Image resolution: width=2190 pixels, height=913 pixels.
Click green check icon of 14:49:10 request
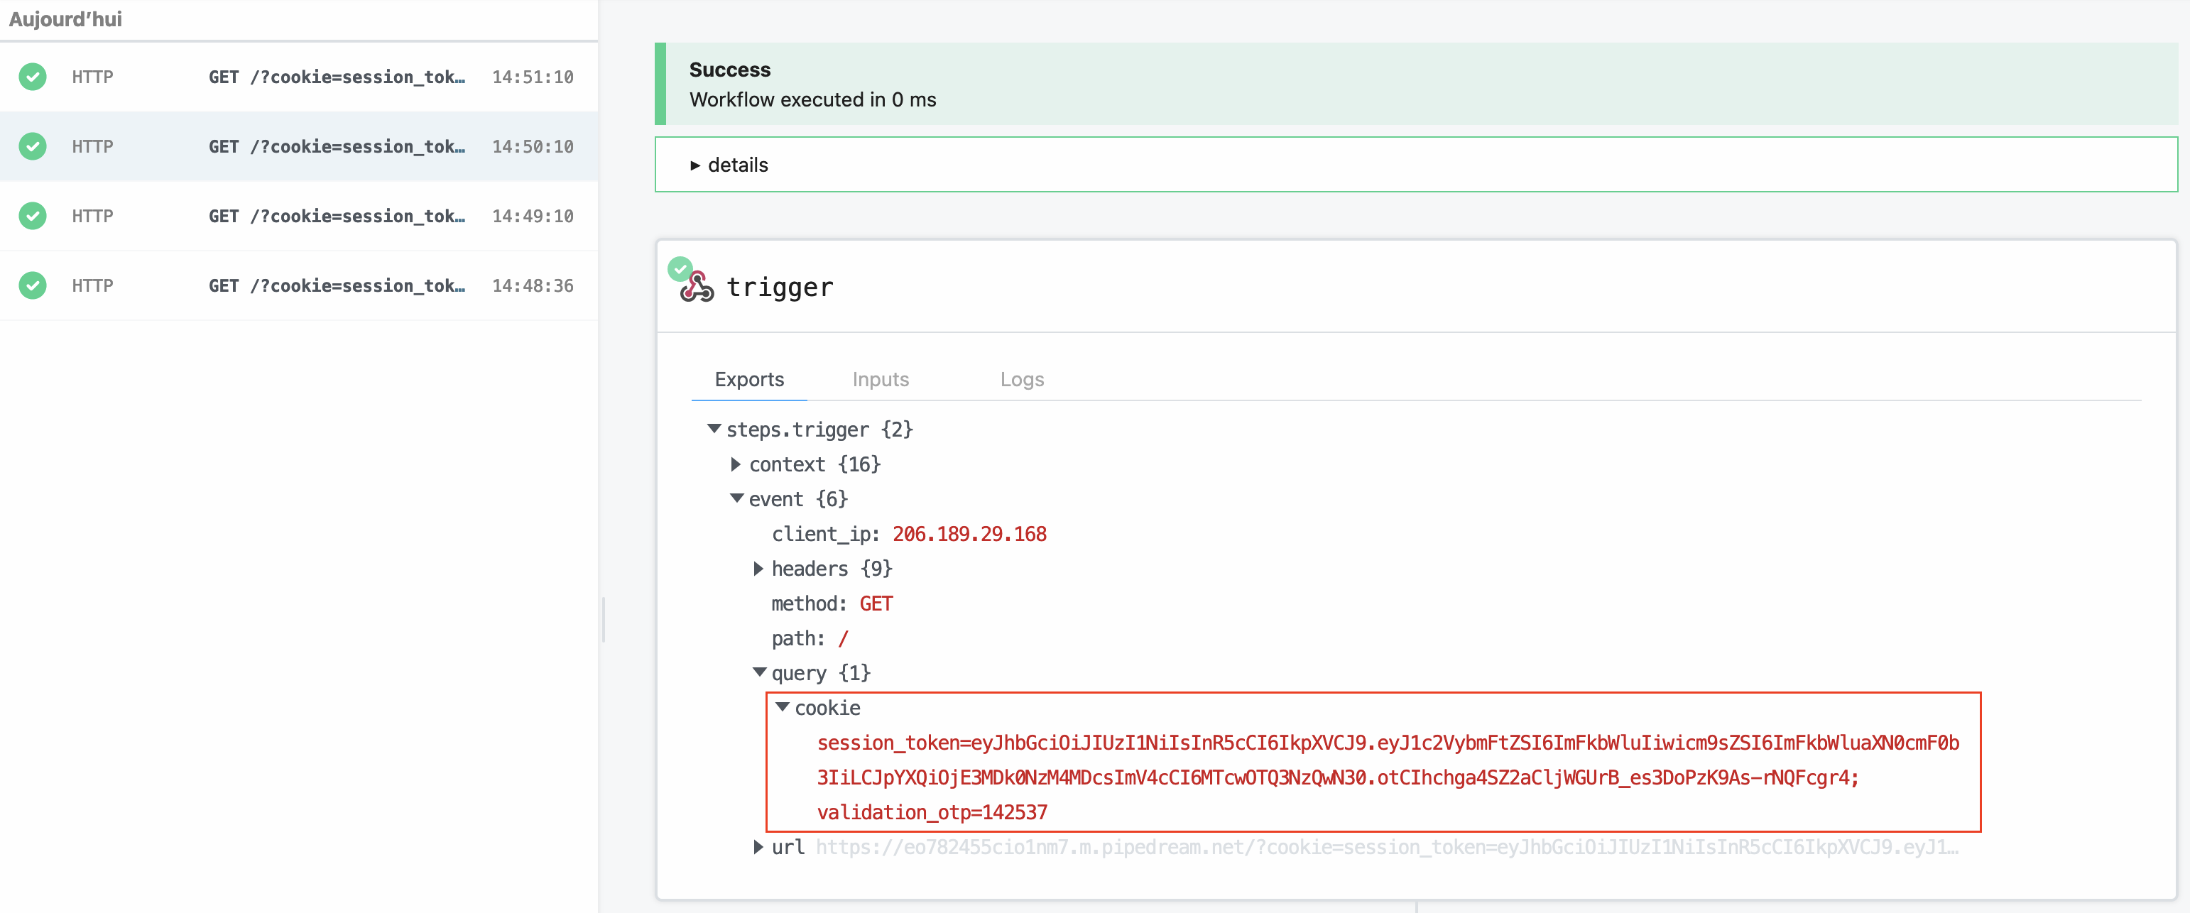33,216
